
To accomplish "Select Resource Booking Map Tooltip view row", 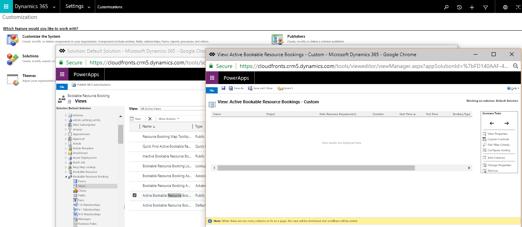I will [x=167, y=137].
